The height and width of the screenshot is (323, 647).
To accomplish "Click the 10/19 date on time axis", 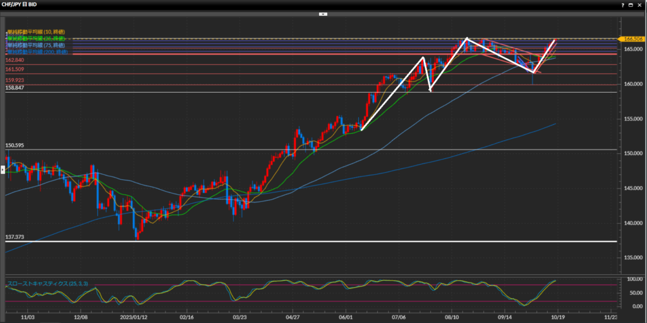I will pyautogui.click(x=556, y=319).
